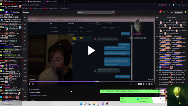Viewport: 188px width, 106px height.
Task: Click the teal round extension icon
Action: tap(173, 5)
